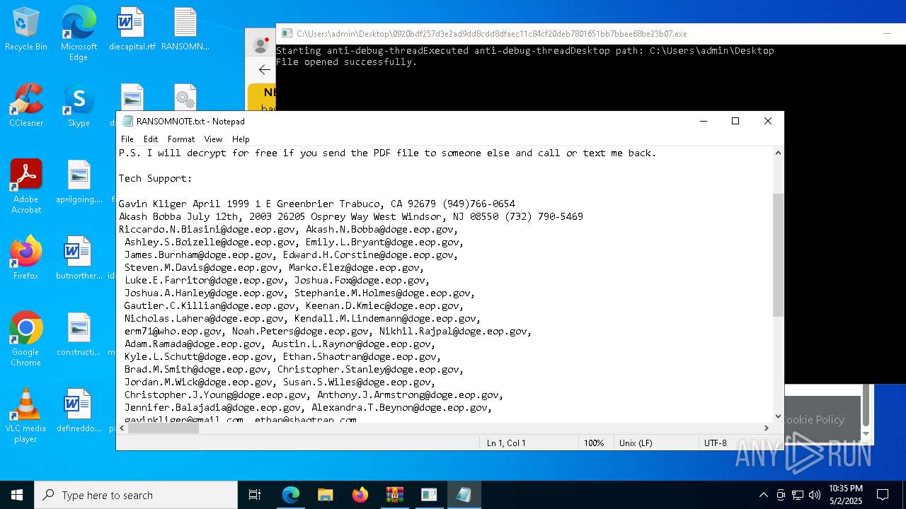Launch CCleaner from desktop

26,105
